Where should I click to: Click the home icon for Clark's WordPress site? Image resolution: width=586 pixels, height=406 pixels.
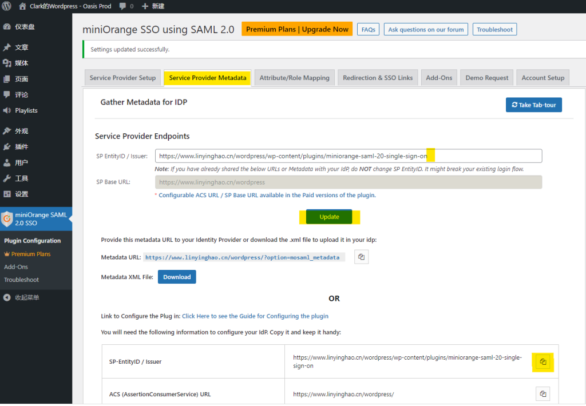pyautogui.click(x=22, y=6)
